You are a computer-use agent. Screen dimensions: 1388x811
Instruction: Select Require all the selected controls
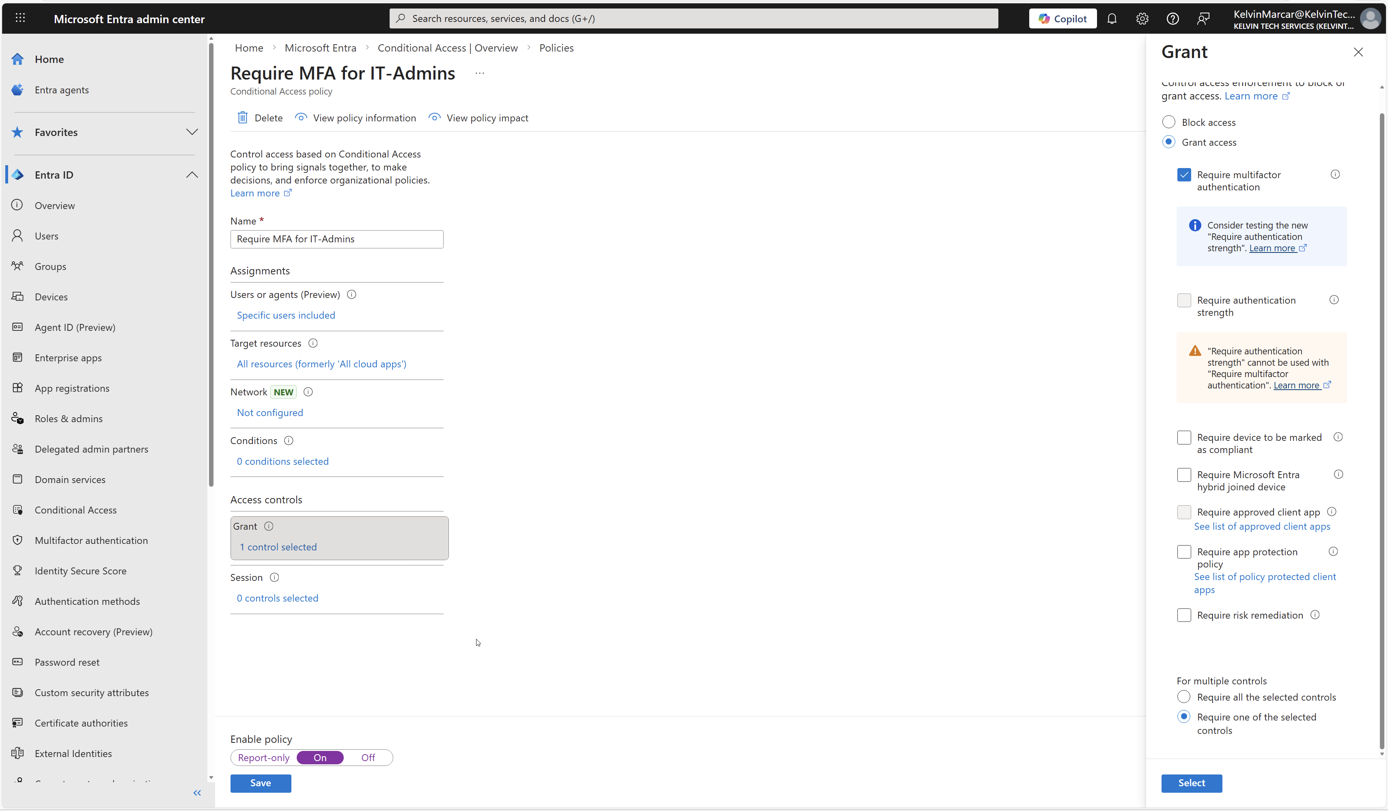click(x=1183, y=697)
